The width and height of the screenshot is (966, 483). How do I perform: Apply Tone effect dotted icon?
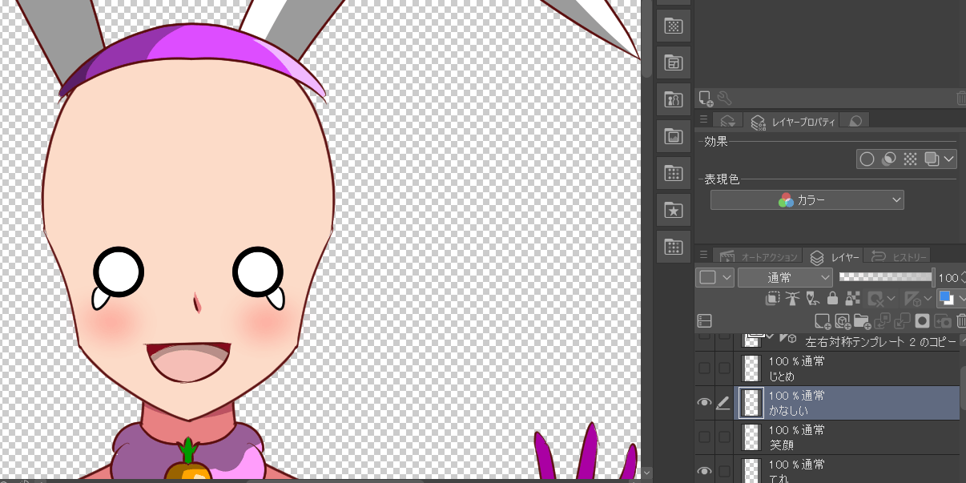click(x=910, y=159)
